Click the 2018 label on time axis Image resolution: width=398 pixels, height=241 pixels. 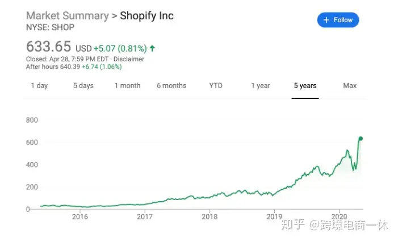(210, 217)
